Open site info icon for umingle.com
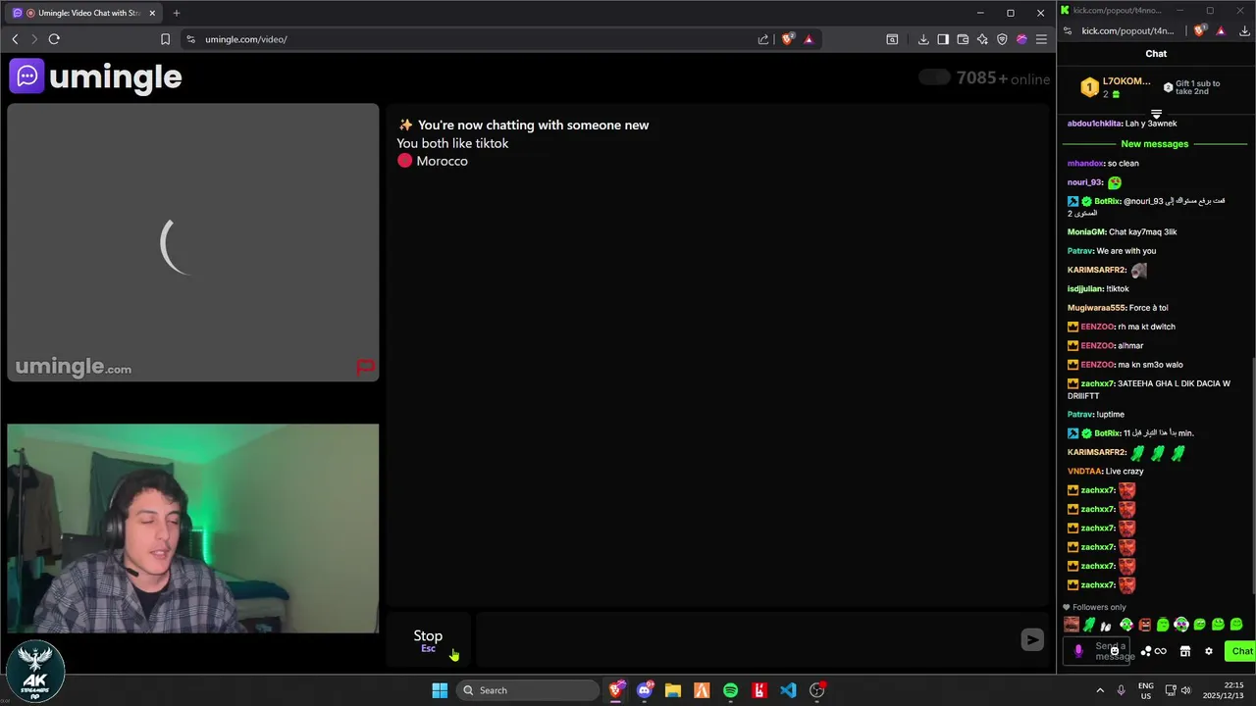The height and width of the screenshot is (706, 1256). 190,39
